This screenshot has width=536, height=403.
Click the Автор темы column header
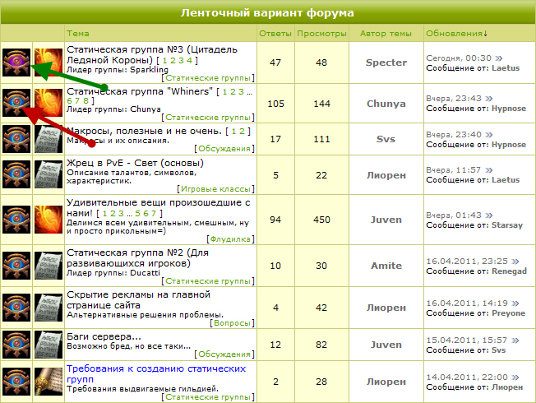coord(386,34)
